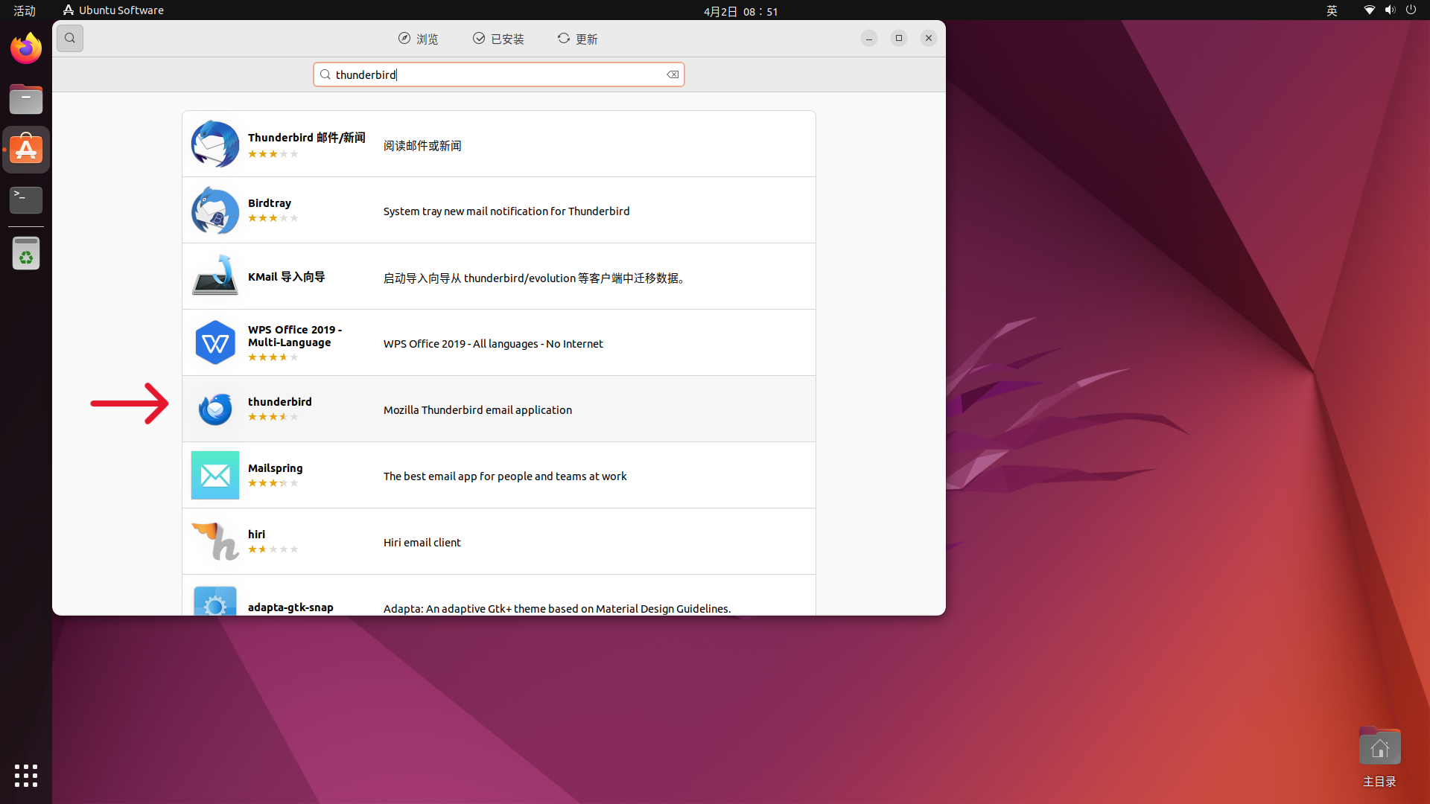Open the Terminal dock icon

point(26,200)
